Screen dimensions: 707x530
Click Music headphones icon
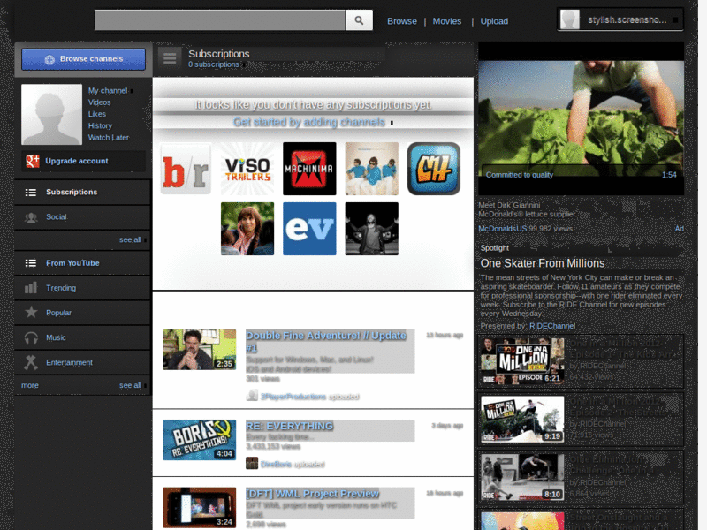point(31,337)
